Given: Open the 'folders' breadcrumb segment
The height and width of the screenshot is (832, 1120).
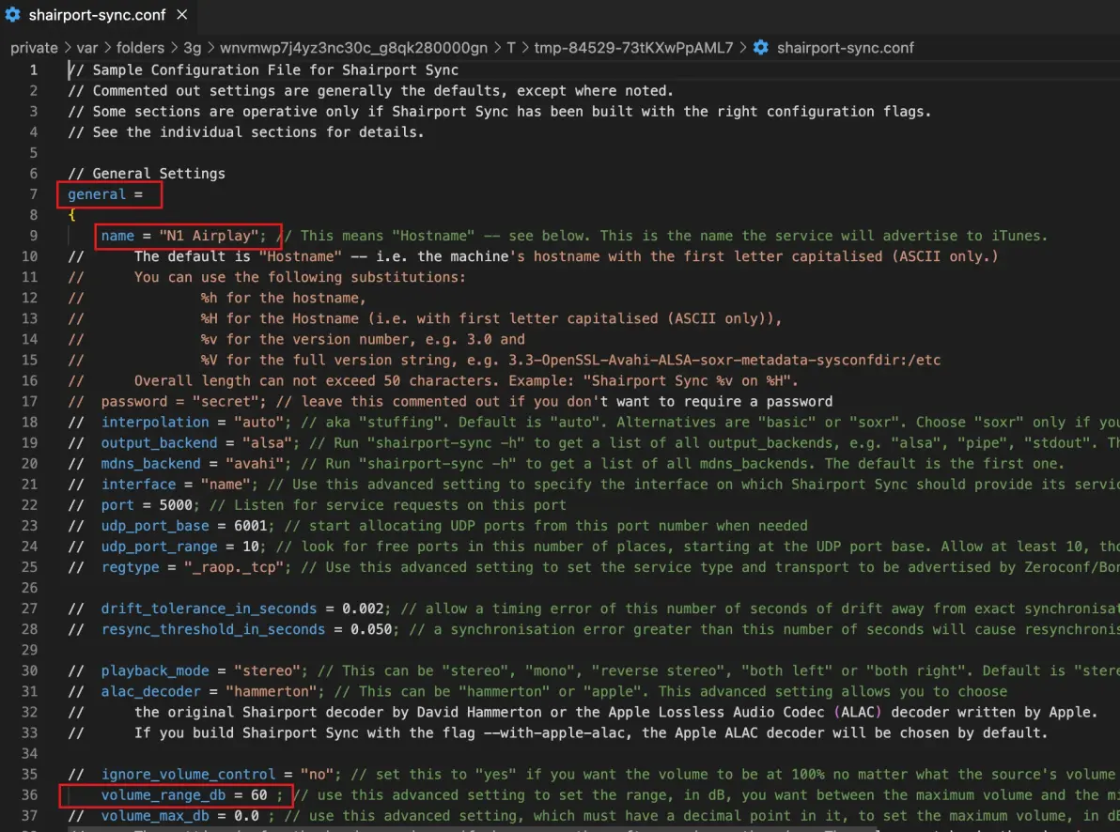Looking at the screenshot, I should tap(140, 48).
